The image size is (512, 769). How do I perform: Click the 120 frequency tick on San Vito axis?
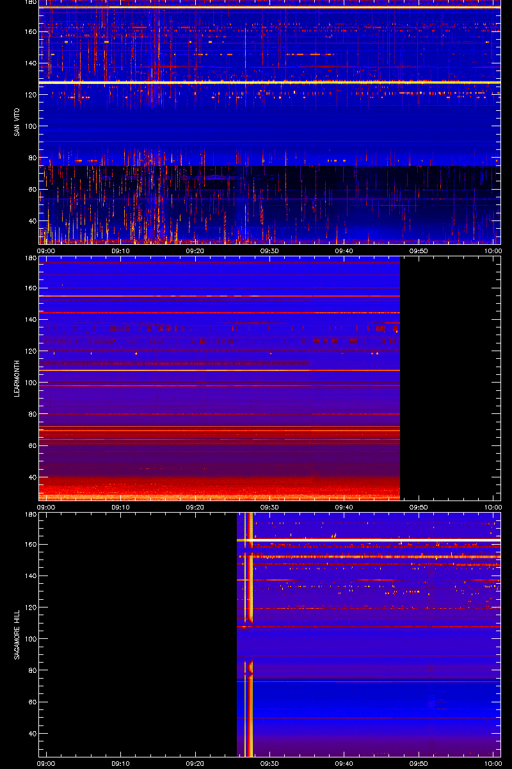(29, 94)
